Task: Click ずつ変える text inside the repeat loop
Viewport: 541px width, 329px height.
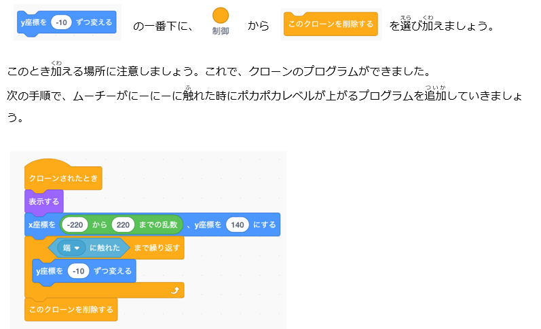Action: click(x=112, y=271)
